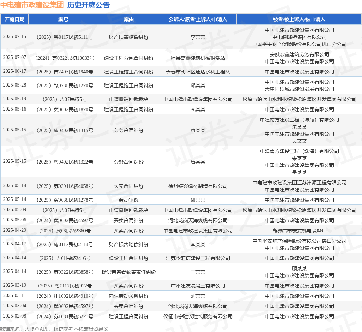Click case number "(2024)苏0322民初10633号"
This screenshot has height=332, width=362.
click(63, 58)
